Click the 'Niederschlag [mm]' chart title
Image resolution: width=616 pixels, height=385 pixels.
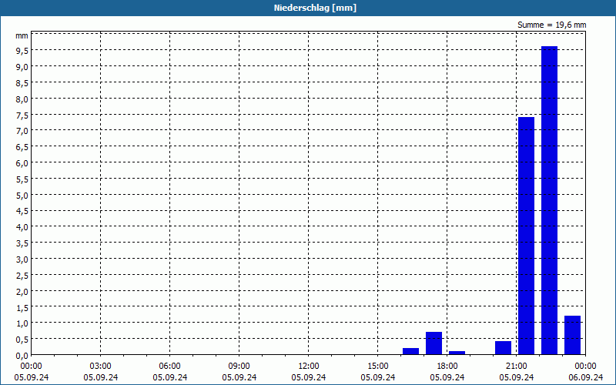[315, 8]
